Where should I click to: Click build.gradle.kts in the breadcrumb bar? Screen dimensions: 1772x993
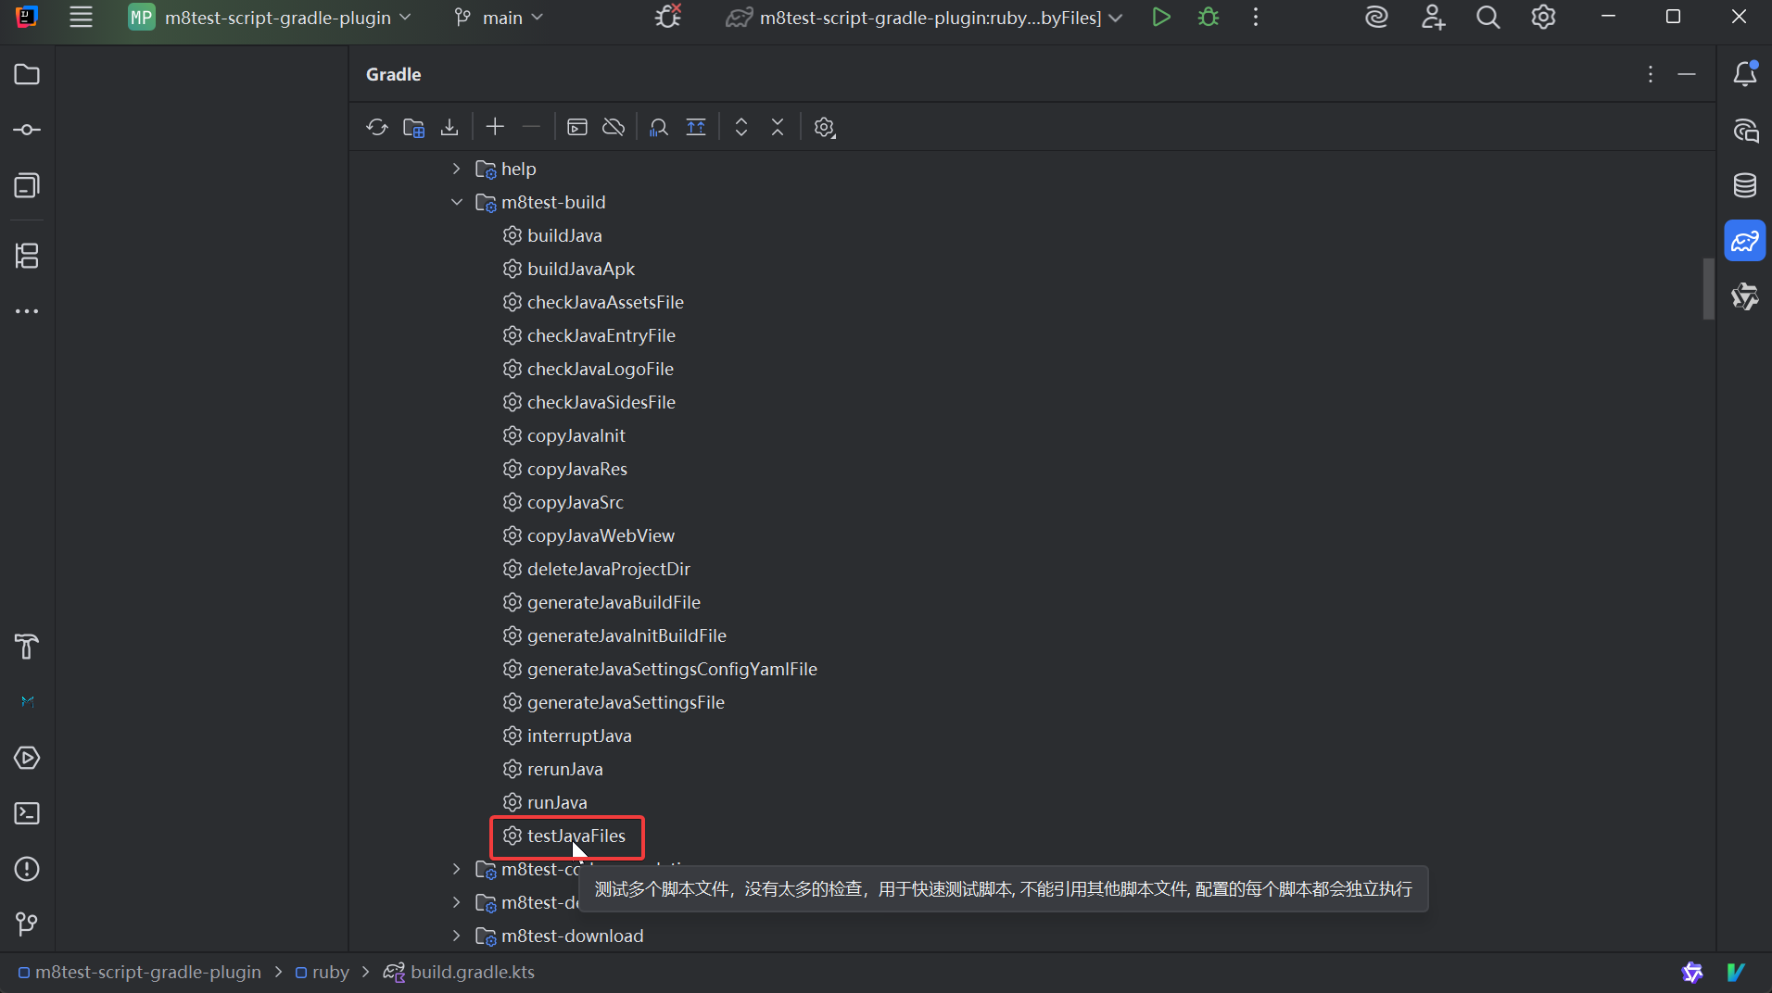tap(472, 972)
